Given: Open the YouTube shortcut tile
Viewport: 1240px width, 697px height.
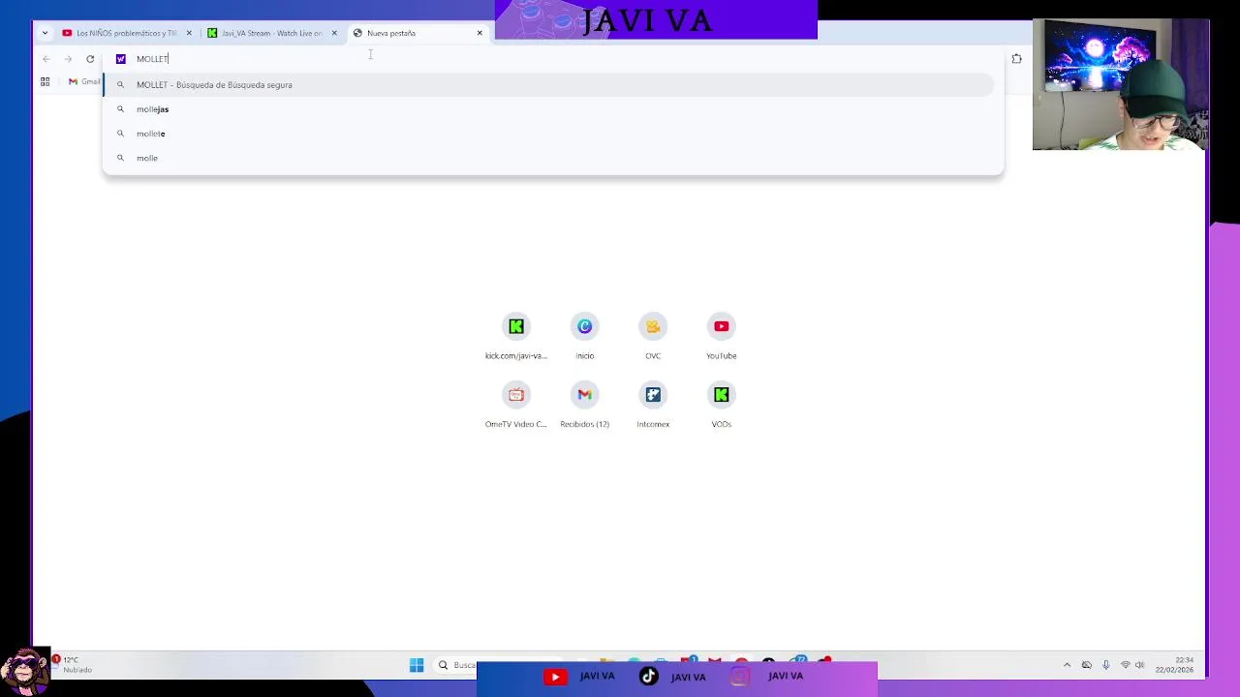Looking at the screenshot, I should [721, 337].
